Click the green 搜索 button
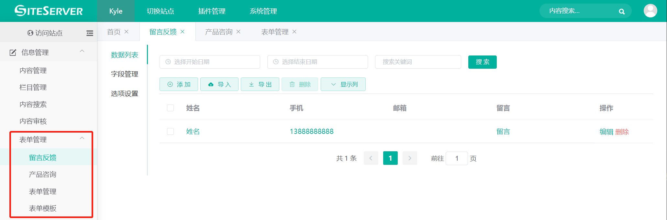 coord(482,62)
